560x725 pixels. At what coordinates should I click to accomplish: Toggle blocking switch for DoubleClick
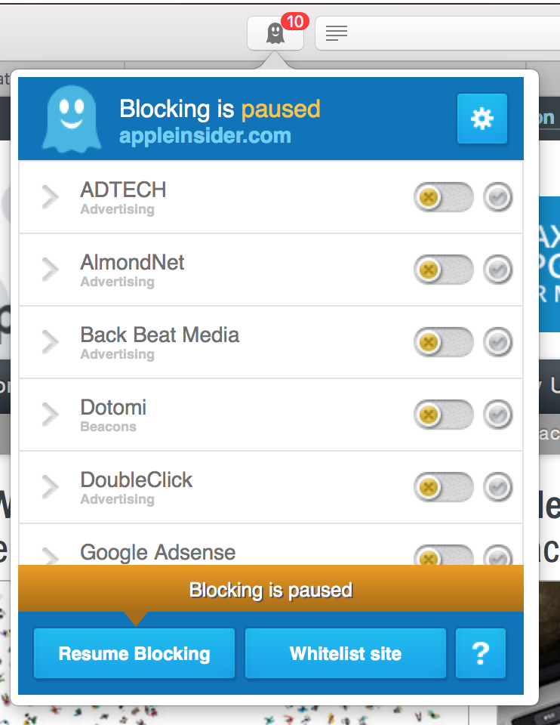(x=443, y=487)
